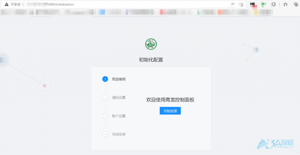The image size is (300, 155).
Task: Open the favorites star list icon
Action: pos(285,4)
